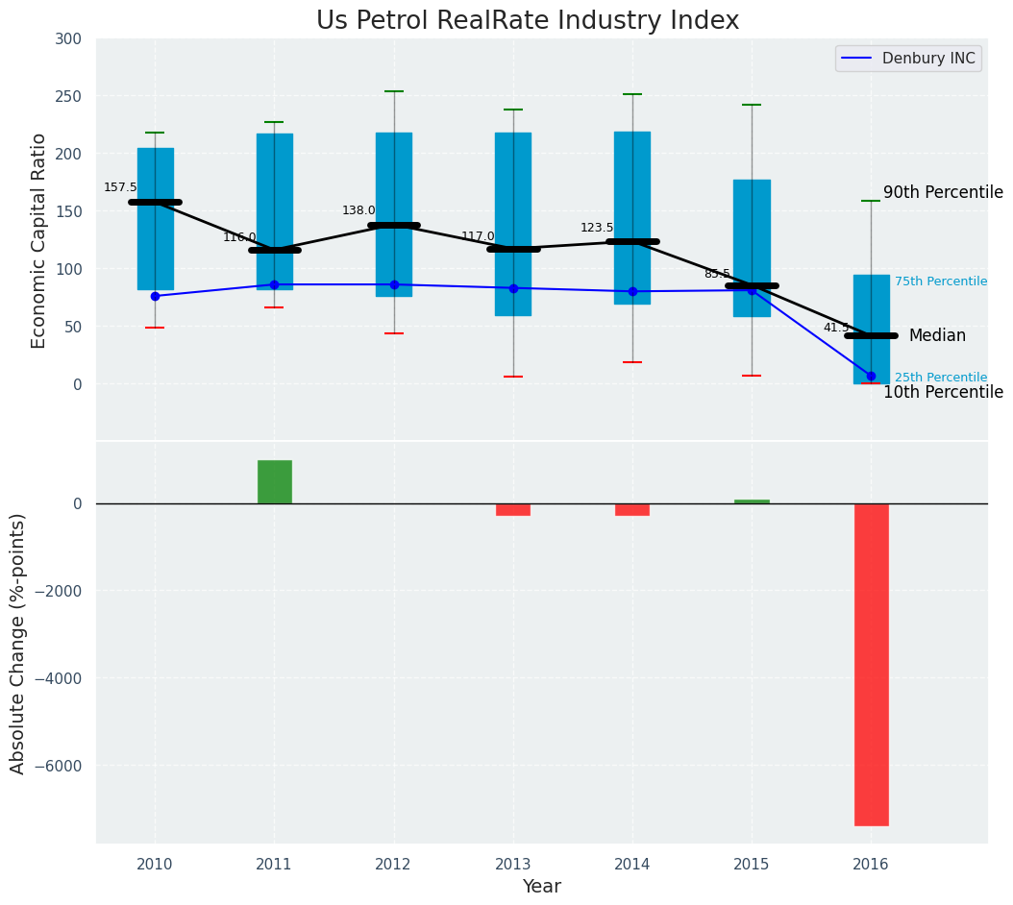Select the 41.5 median value label

[x=835, y=328]
